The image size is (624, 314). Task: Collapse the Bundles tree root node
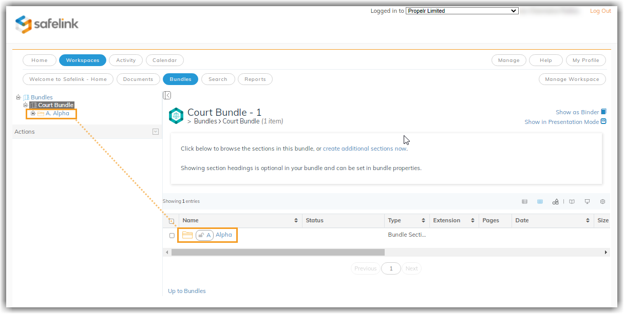click(18, 97)
